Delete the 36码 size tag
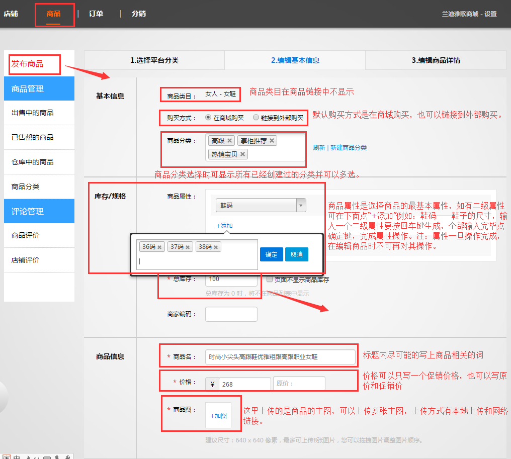The height and width of the screenshot is (459, 511). (159, 247)
